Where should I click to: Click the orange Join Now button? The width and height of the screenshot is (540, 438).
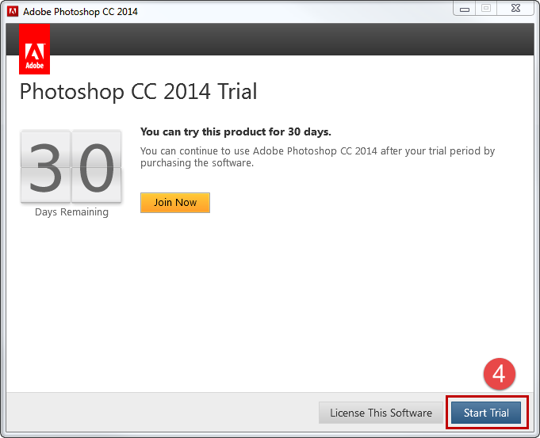click(x=175, y=202)
